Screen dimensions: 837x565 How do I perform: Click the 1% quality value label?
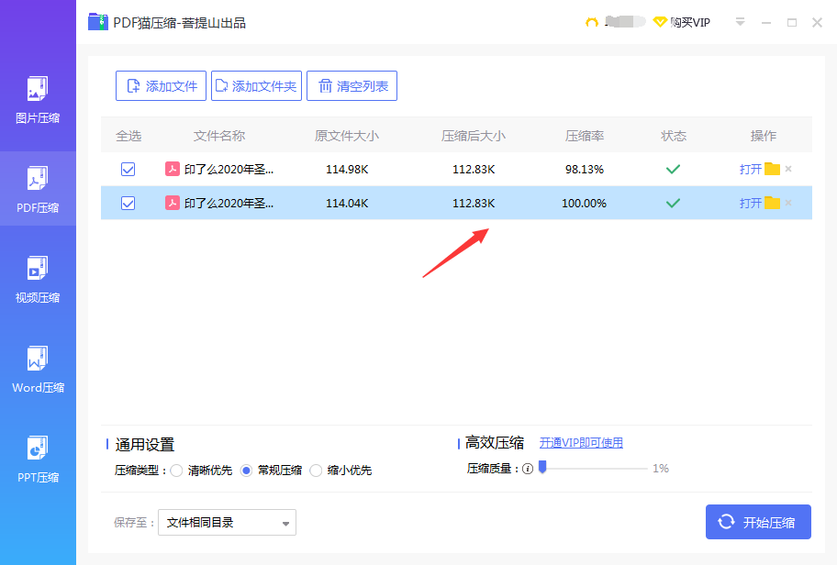coord(661,469)
